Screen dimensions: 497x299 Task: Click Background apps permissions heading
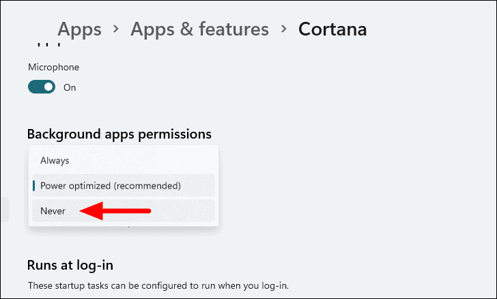[x=119, y=134]
